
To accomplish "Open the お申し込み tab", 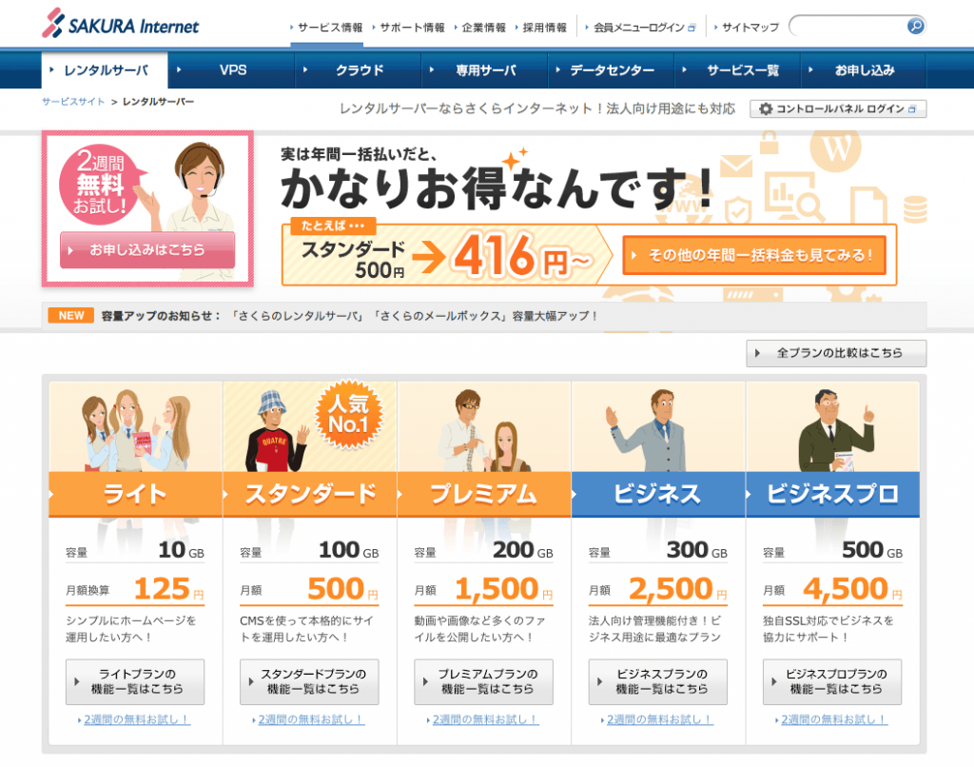I will point(864,70).
